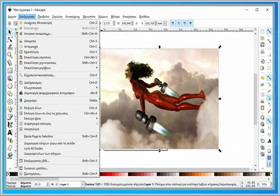The image size is (280, 196).
Task: Select the Selector arrow tool
Action: pos(10,32)
